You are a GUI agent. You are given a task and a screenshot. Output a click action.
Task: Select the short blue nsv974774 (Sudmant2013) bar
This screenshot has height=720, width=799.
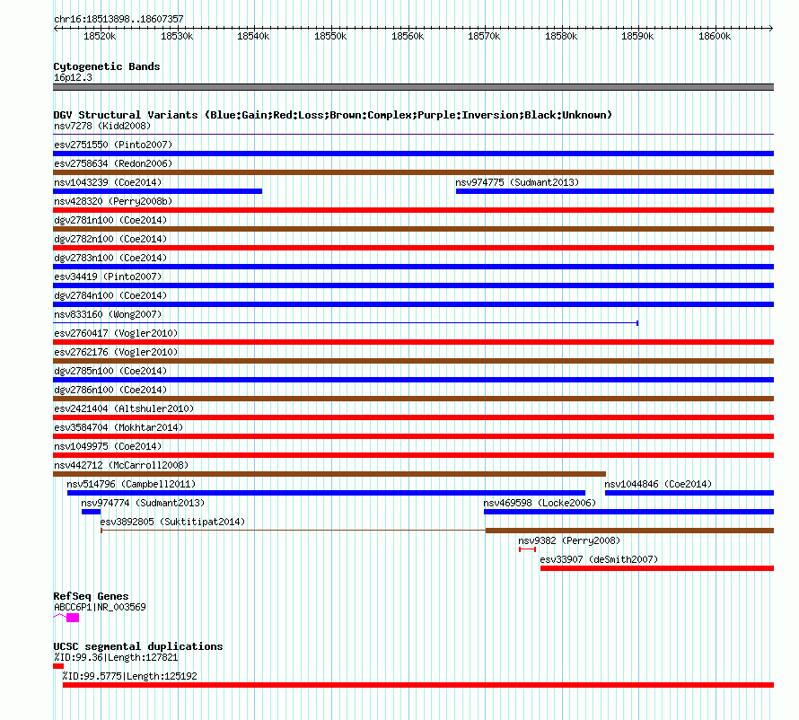(92, 512)
